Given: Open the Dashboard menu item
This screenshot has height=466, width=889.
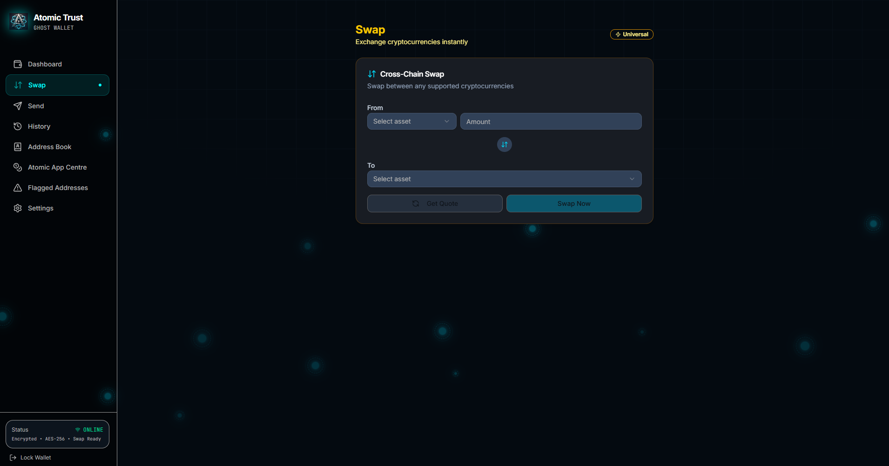Looking at the screenshot, I should tap(57, 64).
